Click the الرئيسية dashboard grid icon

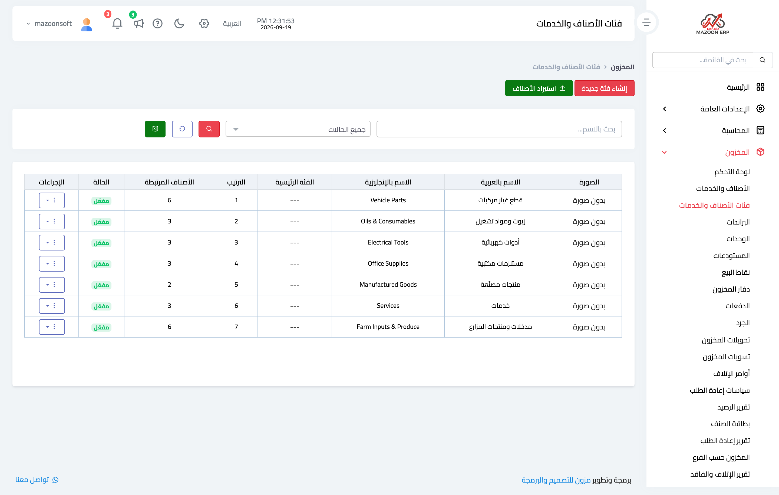click(760, 87)
